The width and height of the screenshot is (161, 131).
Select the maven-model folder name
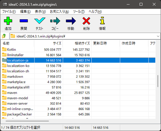pos(17,98)
